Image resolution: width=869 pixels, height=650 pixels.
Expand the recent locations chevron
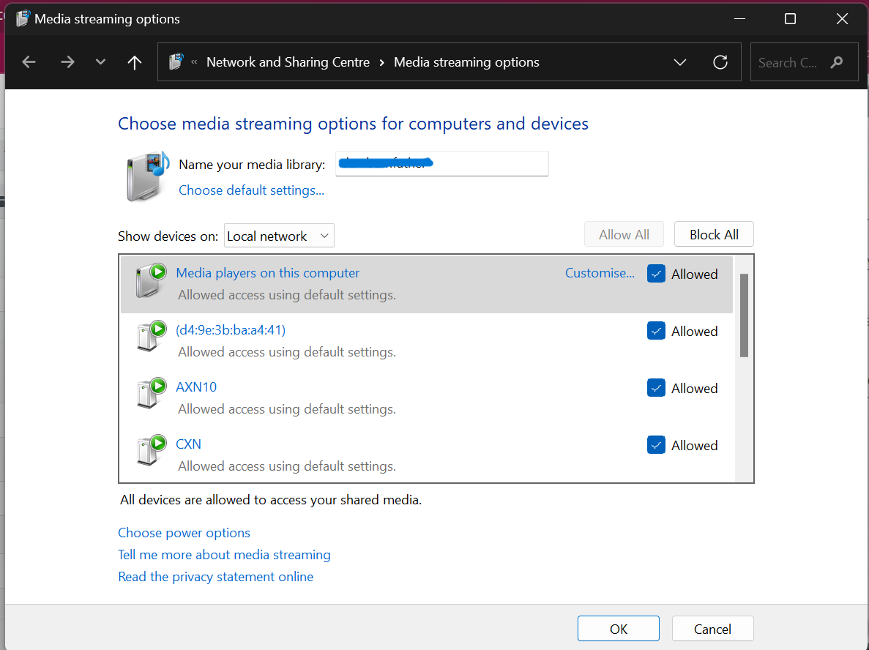pos(101,62)
